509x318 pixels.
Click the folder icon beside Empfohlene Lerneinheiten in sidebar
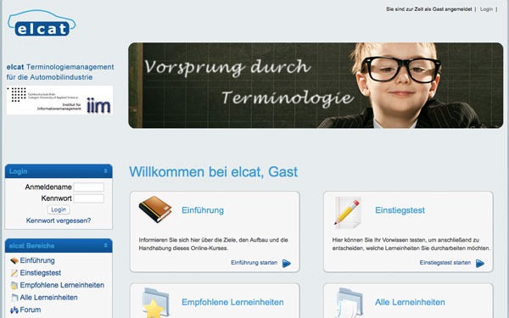click(x=14, y=285)
